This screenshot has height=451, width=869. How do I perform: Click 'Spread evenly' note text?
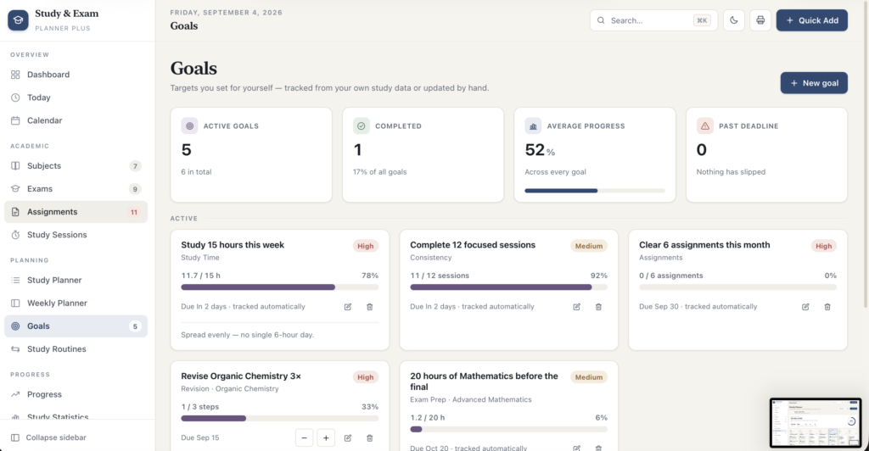coord(247,335)
